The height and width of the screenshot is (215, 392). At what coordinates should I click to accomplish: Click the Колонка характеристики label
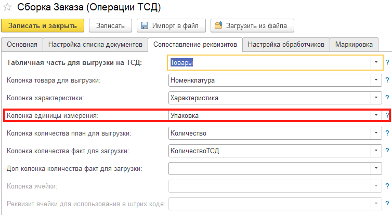pos(45,98)
